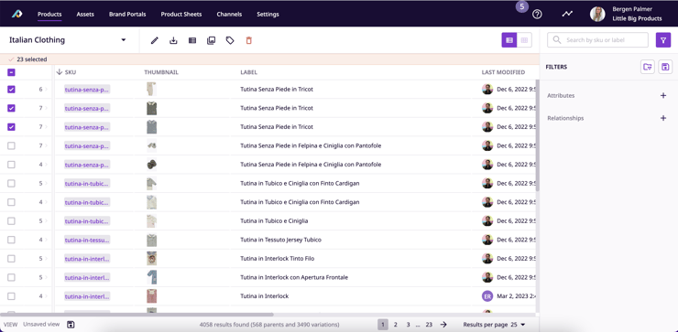Click the tag label icon

click(x=230, y=40)
